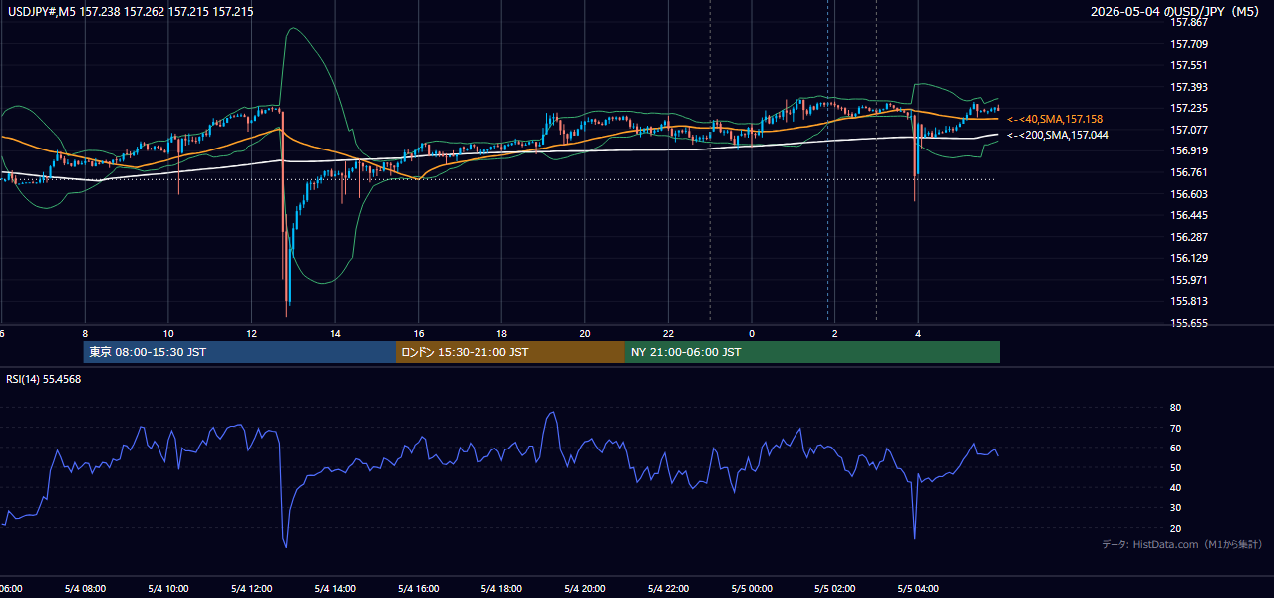Click hour label 20 below price chart
Image resolution: width=1274 pixels, height=598 pixels.
click(x=585, y=333)
